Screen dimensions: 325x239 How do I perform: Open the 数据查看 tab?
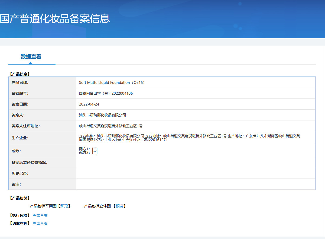[31, 57]
